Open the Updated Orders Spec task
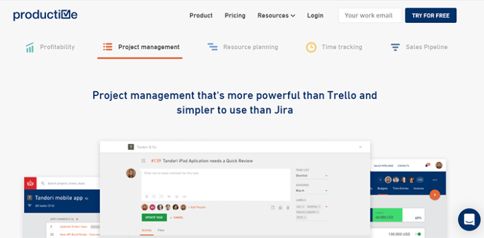 tap(73, 227)
